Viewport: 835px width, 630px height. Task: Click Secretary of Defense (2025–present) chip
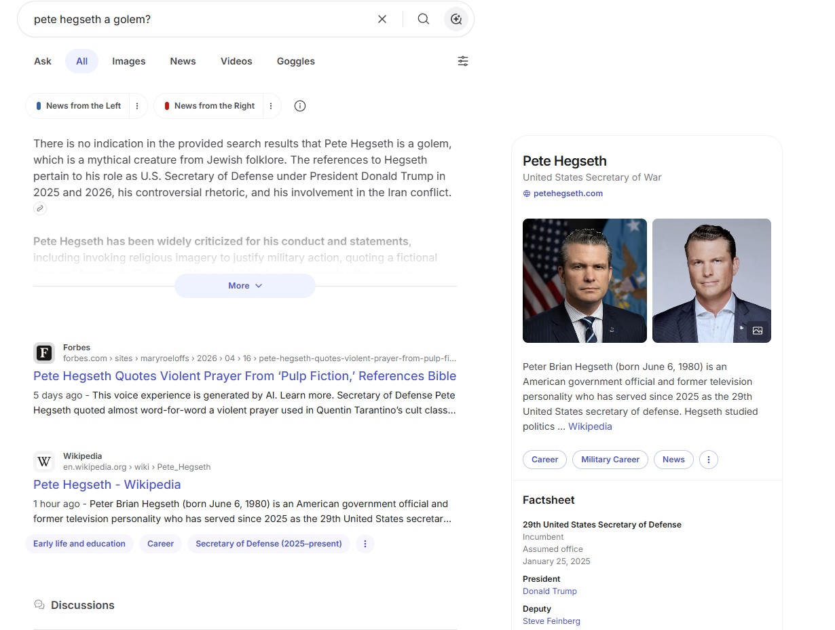pos(269,544)
